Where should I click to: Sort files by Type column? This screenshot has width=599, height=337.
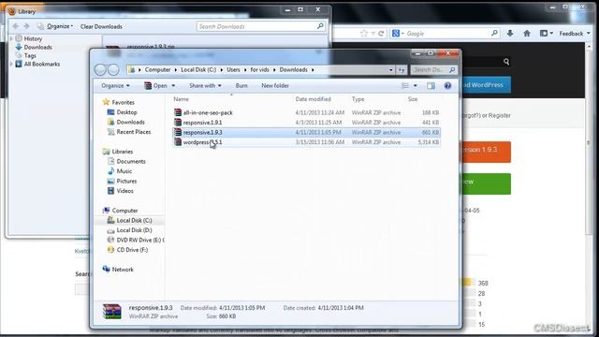(x=358, y=99)
